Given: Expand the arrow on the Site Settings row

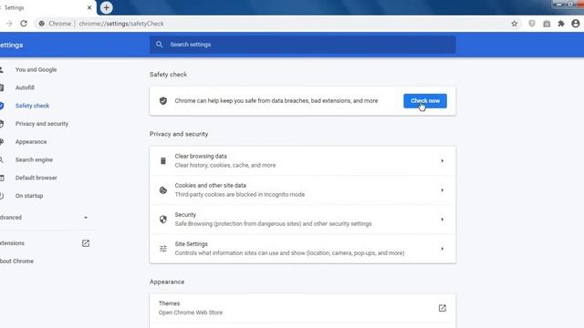Looking at the screenshot, I should click(442, 249).
